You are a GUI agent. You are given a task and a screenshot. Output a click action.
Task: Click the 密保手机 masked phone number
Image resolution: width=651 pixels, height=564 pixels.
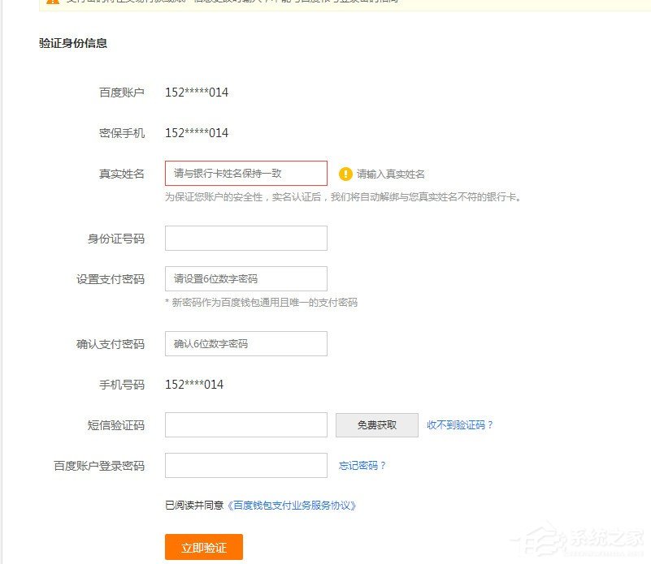(x=196, y=132)
